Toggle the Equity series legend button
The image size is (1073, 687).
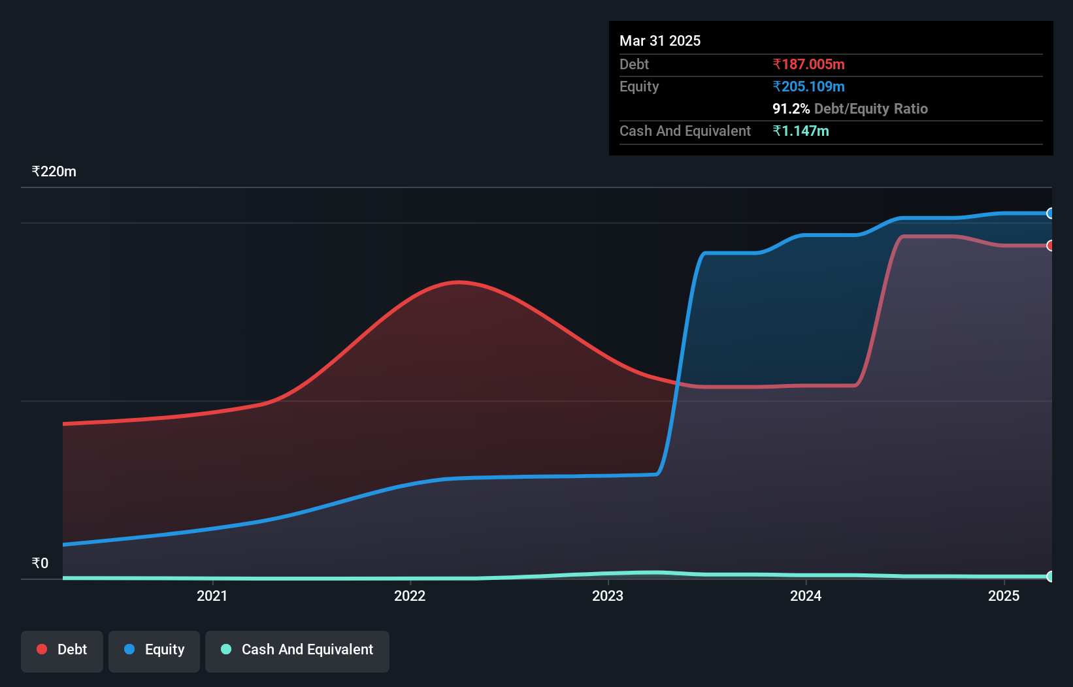(154, 651)
